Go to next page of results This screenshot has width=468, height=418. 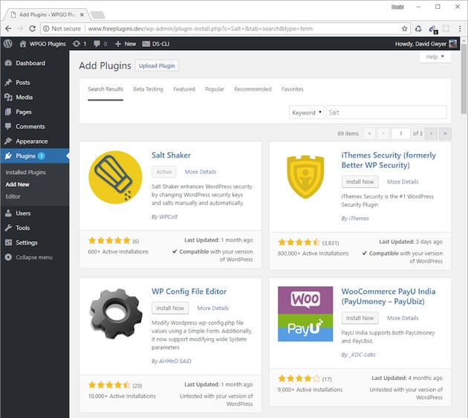pos(431,133)
